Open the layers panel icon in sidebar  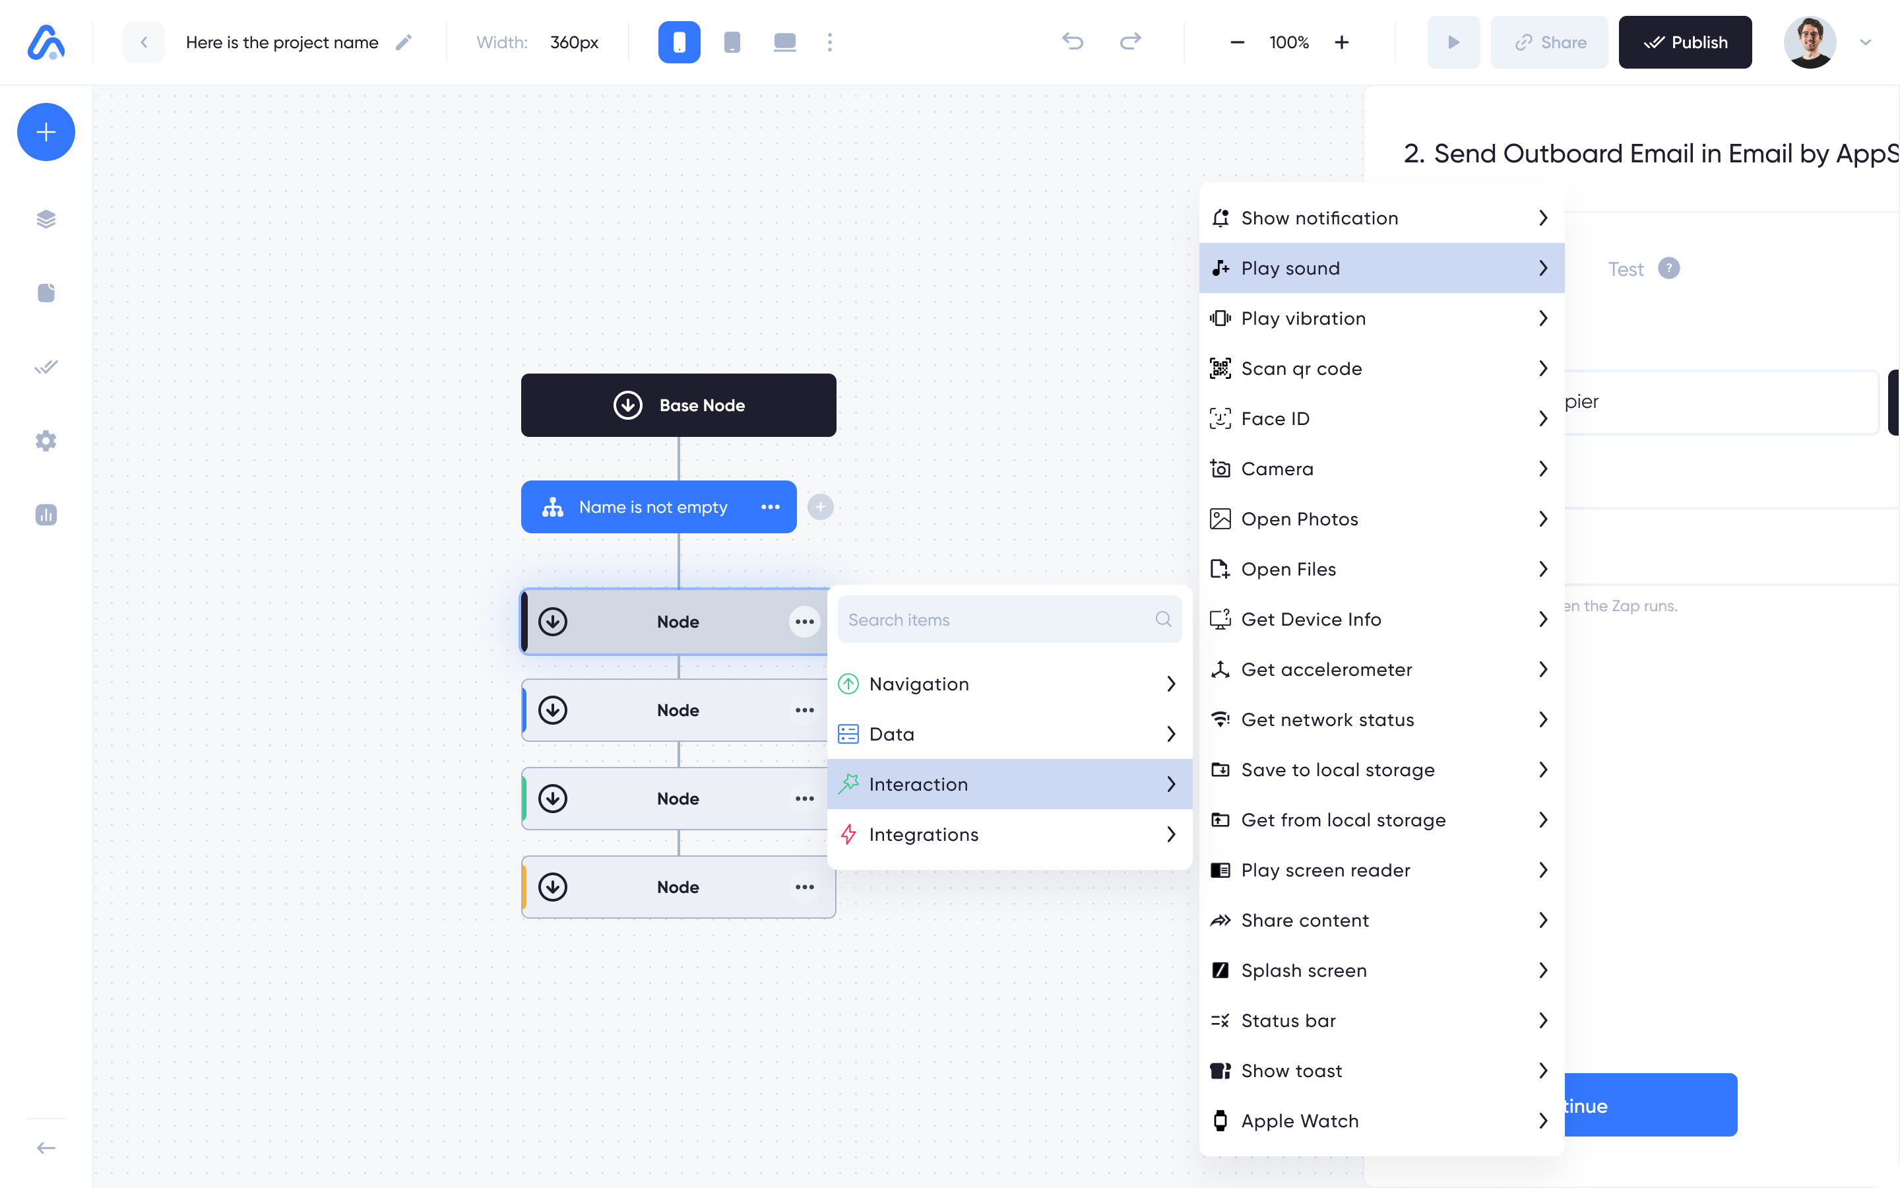click(x=46, y=218)
